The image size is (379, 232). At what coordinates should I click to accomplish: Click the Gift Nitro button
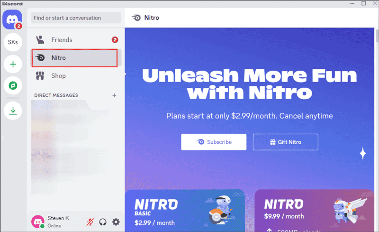point(286,142)
